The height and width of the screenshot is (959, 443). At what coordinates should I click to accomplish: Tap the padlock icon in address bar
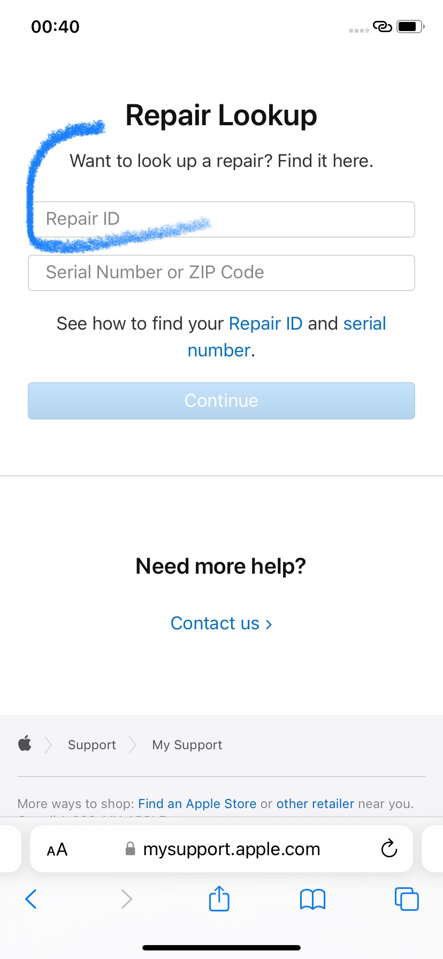(130, 849)
